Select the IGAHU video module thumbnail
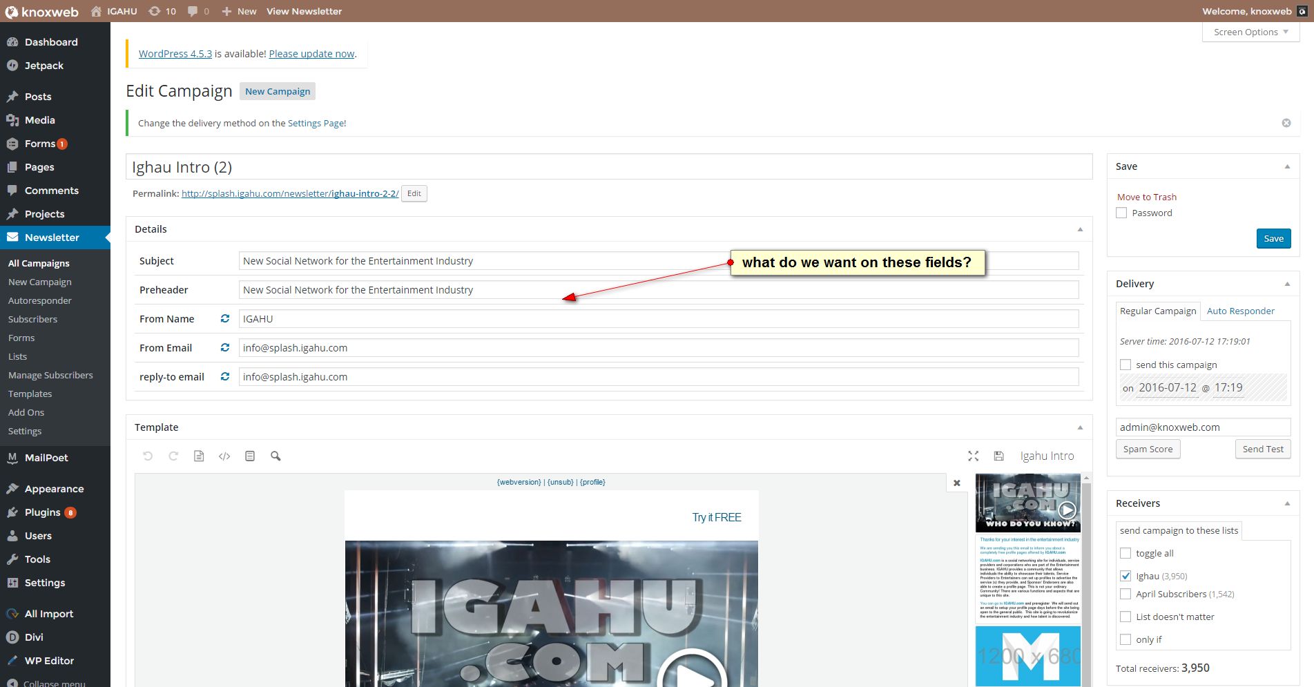The image size is (1314, 687). click(1028, 503)
